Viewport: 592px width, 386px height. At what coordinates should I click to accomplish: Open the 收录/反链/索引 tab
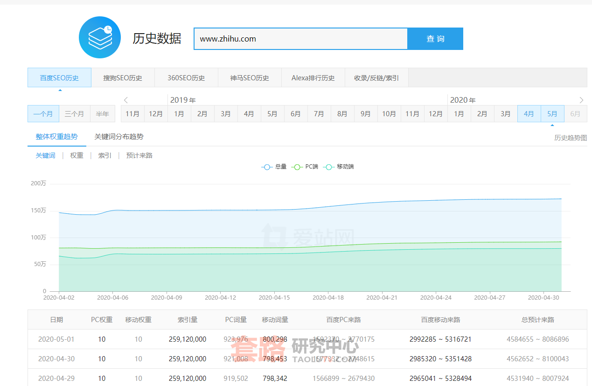point(376,78)
